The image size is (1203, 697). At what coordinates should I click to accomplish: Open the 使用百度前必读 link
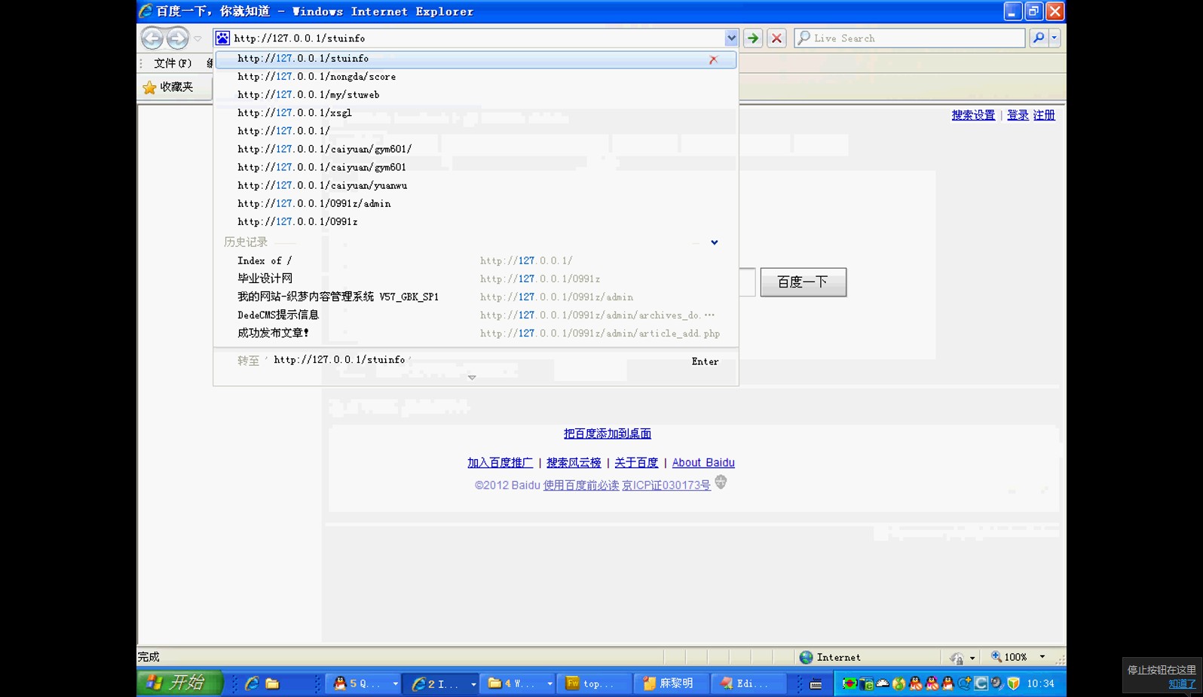click(581, 485)
